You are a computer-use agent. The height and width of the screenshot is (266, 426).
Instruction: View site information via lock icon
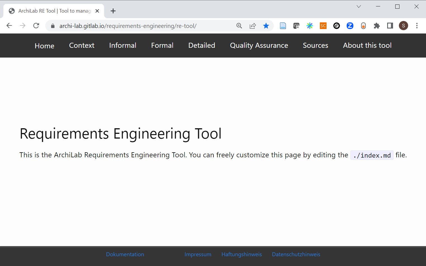click(x=53, y=26)
